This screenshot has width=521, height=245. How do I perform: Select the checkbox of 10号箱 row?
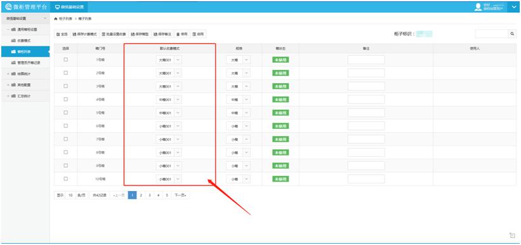(66, 178)
